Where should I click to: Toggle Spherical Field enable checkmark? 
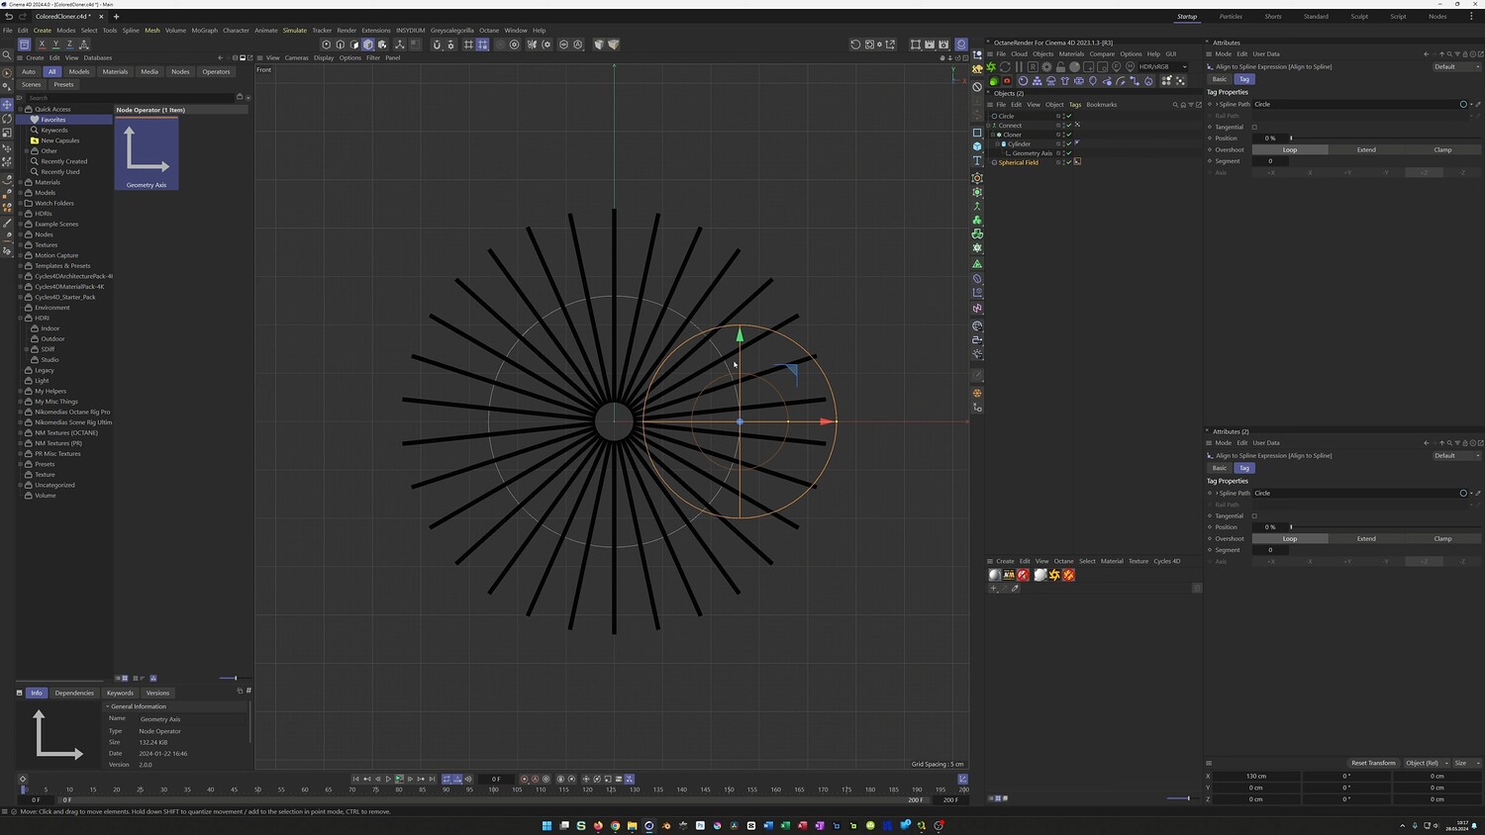[x=1069, y=162]
